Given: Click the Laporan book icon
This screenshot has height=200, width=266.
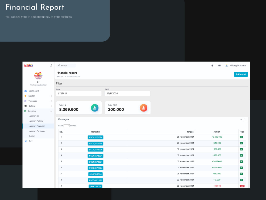Looking at the screenshot, I should [25, 111].
